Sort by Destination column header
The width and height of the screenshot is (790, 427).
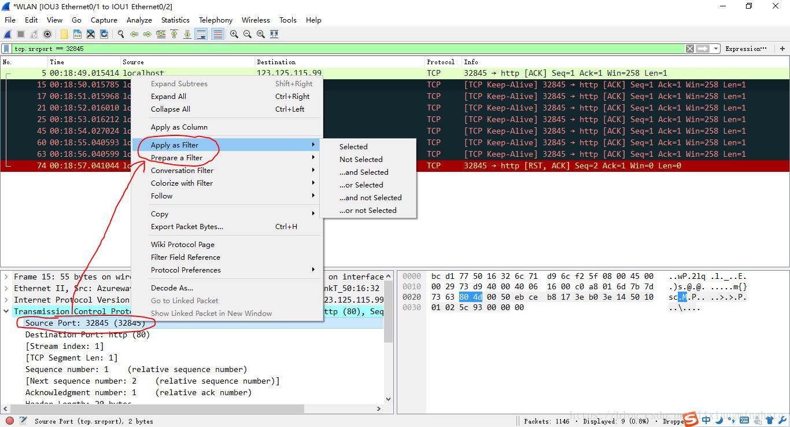(339, 62)
